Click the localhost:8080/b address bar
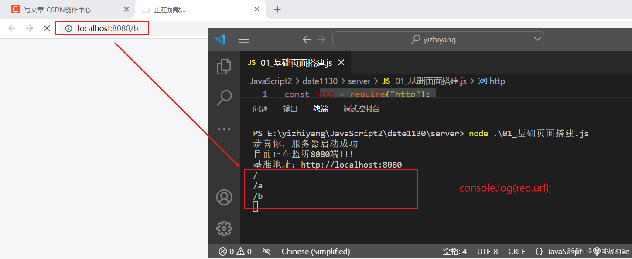The image size is (632, 259). 108,28
